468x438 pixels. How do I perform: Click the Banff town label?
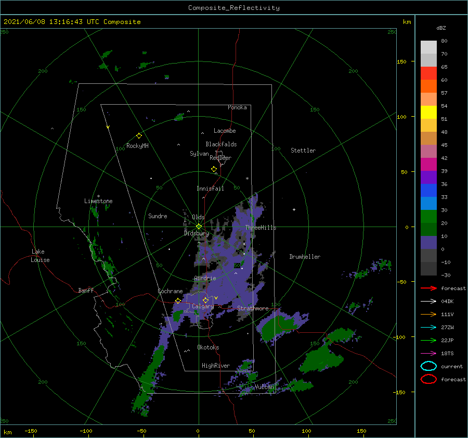coord(86,290)
